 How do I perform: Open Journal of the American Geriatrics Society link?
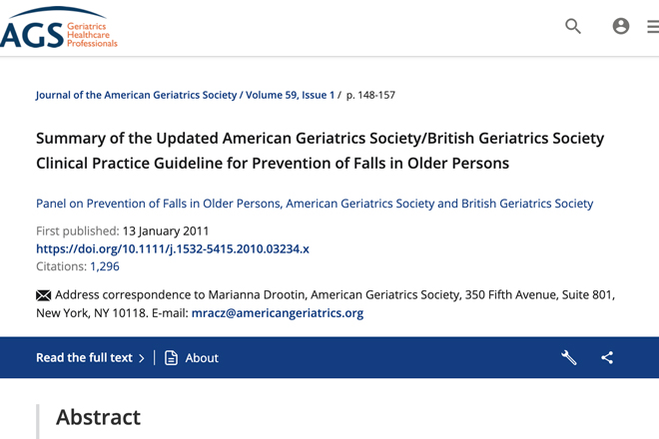pos(136,95)
